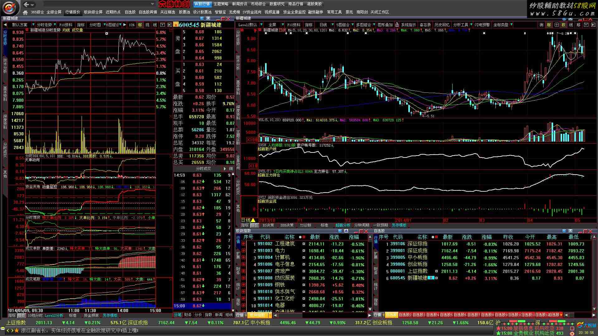Toggle the 测 measure icon in daily chart
This screenshot has height=336, width=598.
click(x=542, y=25)
